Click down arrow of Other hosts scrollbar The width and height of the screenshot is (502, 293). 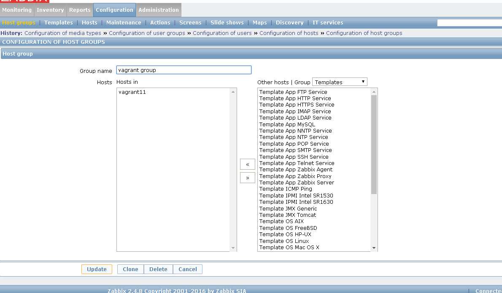pyautogui.click(x=374, y=248)
